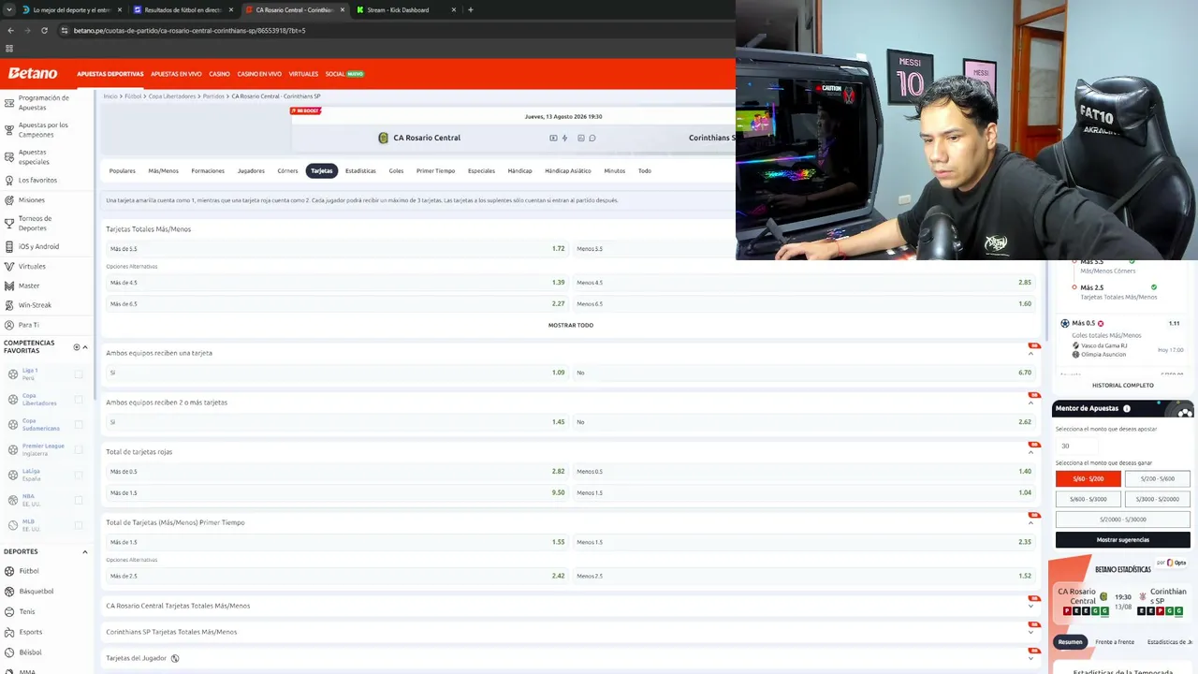Click the Mostrar sugerencias button
The width and height of the screenshot is (1198, 674).
(1122, 540)
